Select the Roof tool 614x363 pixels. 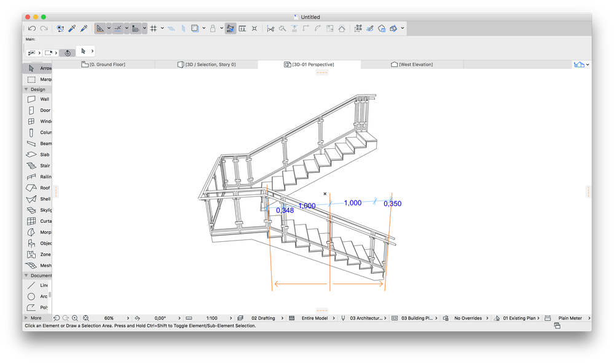tap(37, 188)
